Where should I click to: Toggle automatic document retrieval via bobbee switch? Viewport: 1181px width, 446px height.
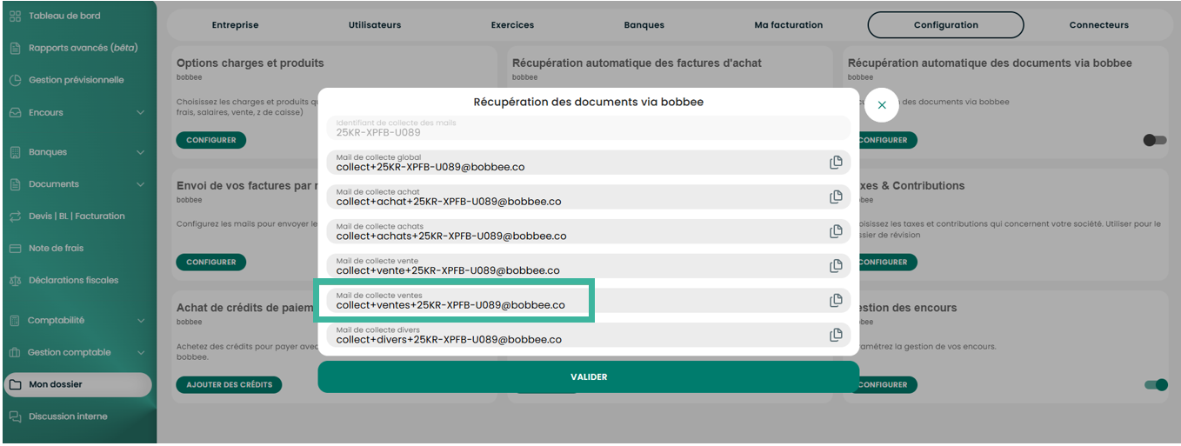pyautogui.click(x=1155, y=140)
